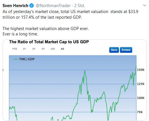Click the Embed chart button
The height and width of the screenshot is (121, 149).
126,50
